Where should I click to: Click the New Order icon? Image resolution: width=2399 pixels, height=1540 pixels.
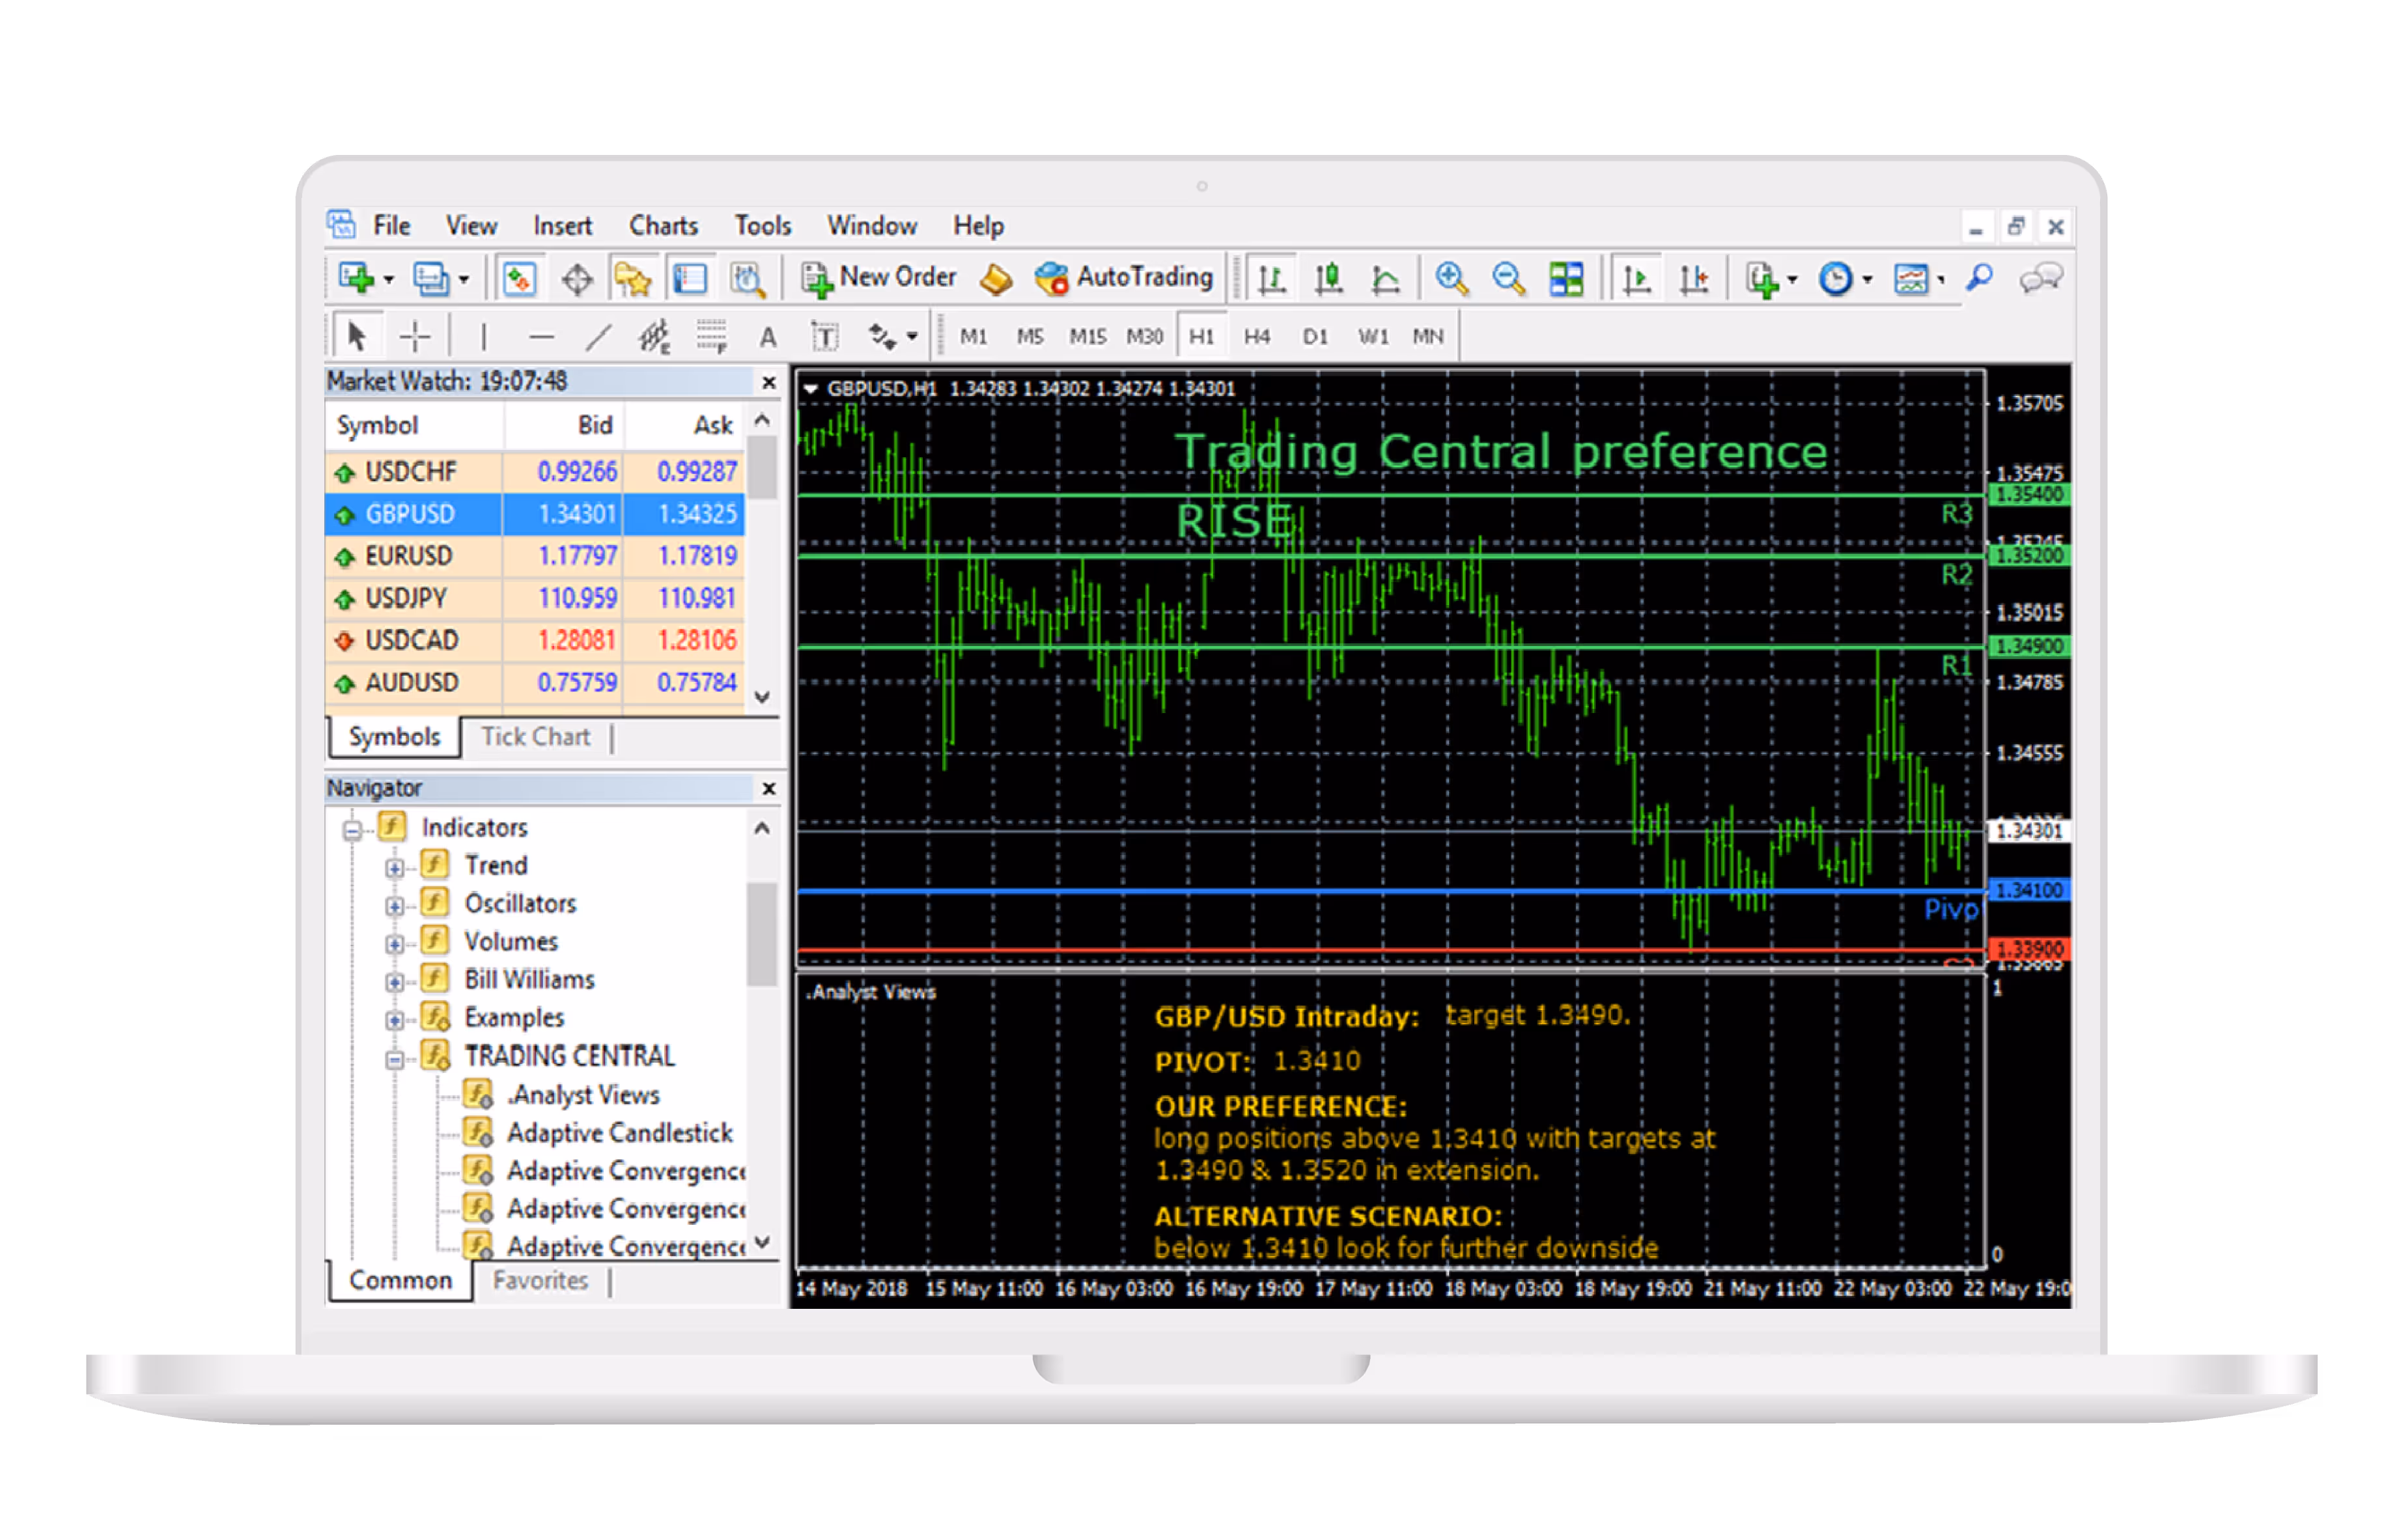pos(818,277)
